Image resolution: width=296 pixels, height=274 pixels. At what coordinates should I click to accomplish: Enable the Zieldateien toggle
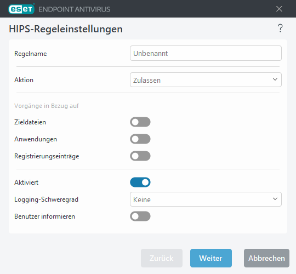click(140, 122)
